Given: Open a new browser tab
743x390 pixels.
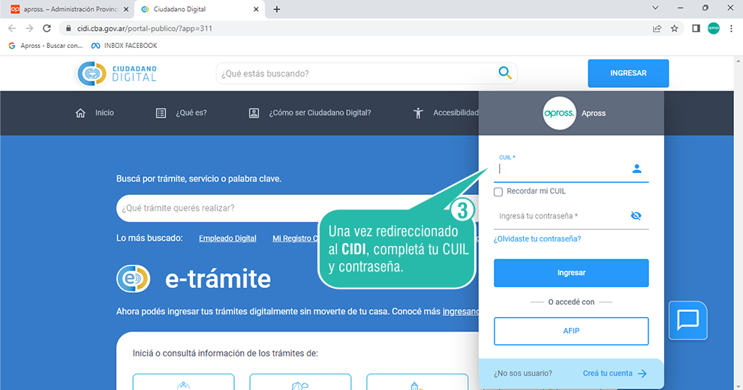Looking at the screenshot, I should coord(277,9).
